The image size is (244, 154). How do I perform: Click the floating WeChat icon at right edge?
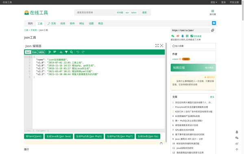click(237, 138)
